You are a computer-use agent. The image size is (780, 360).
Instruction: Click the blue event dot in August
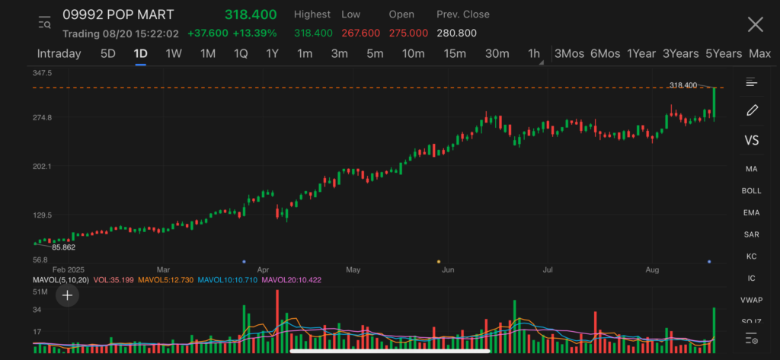[709, 262]
